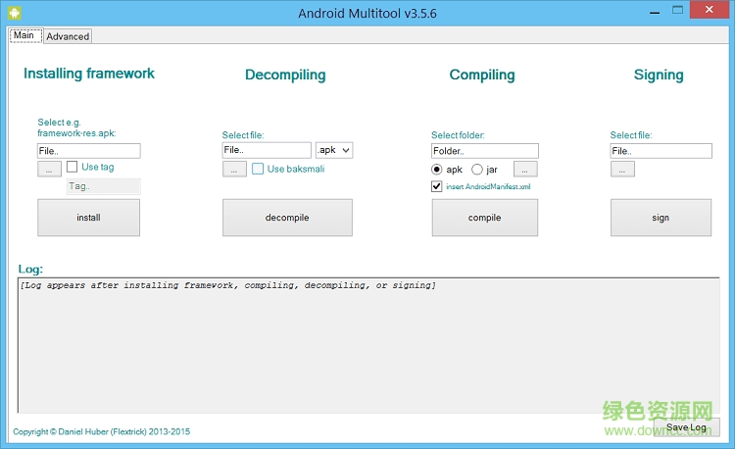Click the Android app icon in title bar

point(15,13)
